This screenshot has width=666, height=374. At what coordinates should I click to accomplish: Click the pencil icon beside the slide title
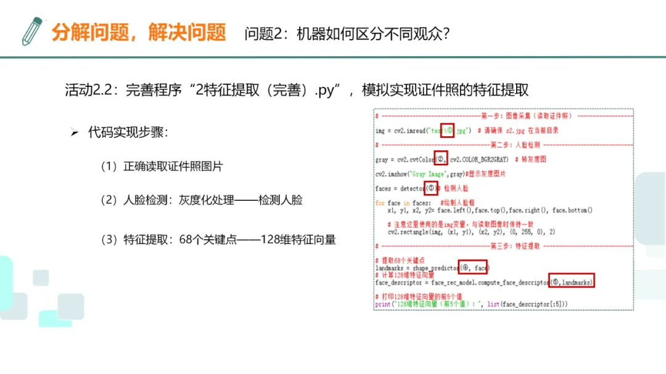coord(32,31)
